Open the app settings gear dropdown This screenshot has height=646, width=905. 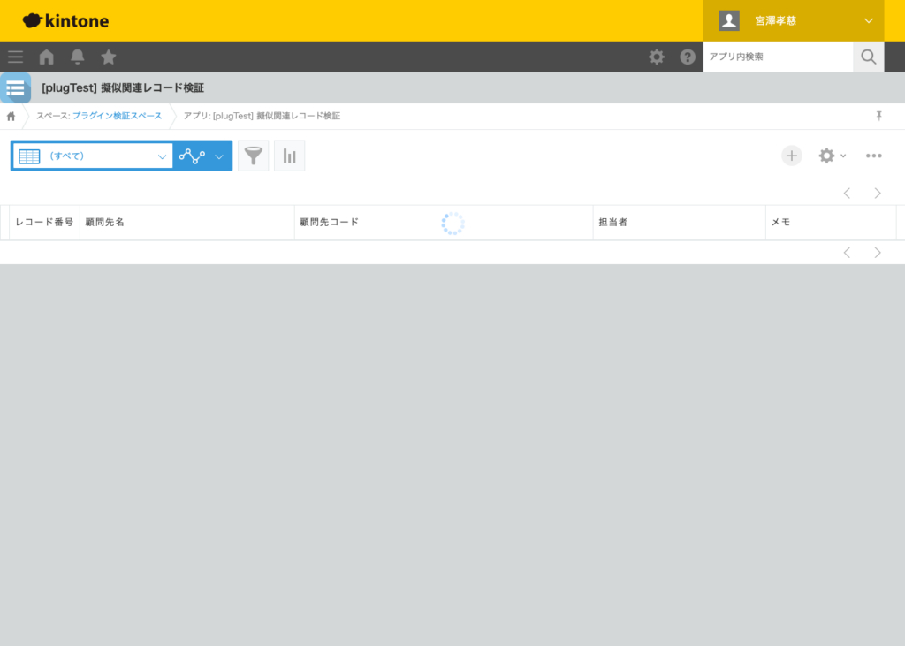pyautogui.click(x=831, y=156)
